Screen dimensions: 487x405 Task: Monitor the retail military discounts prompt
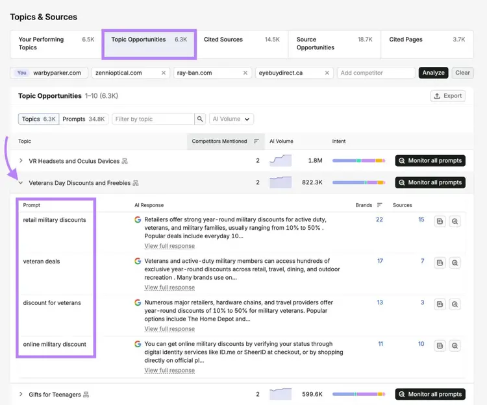(x=455, y=221)
